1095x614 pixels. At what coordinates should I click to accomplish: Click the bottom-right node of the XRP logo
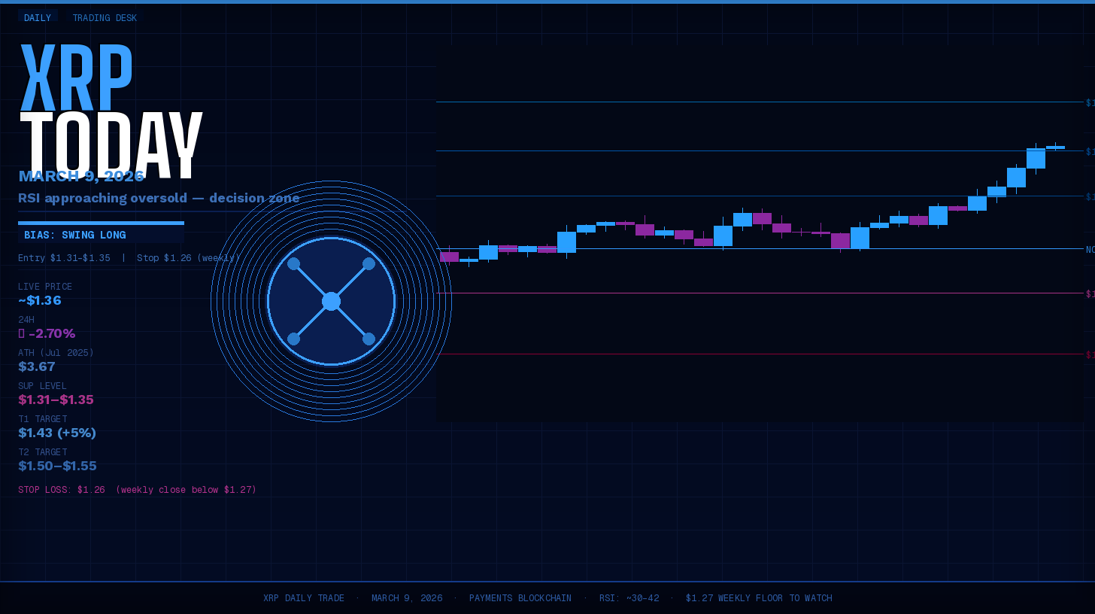[x=369, y=339]
